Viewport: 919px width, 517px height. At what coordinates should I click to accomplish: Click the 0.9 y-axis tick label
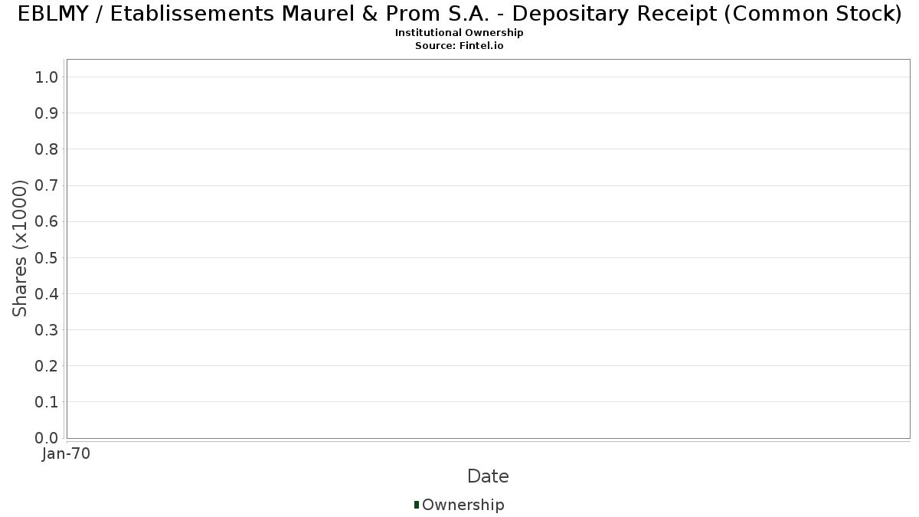[47, 113]
